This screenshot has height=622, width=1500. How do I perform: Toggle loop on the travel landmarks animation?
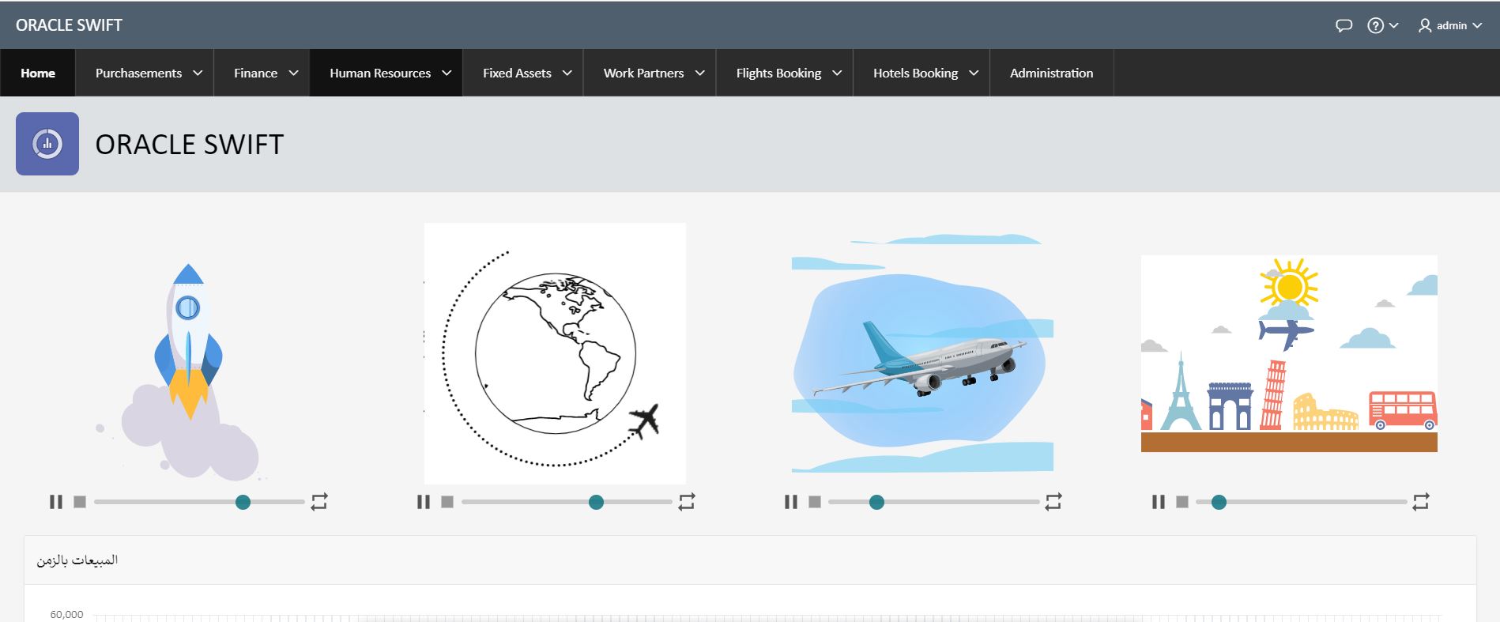(x=1421, y=502)
